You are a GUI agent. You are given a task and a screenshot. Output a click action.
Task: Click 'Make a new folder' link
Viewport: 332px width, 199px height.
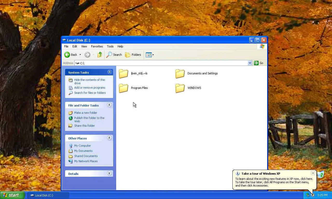[x=86, y=113]
